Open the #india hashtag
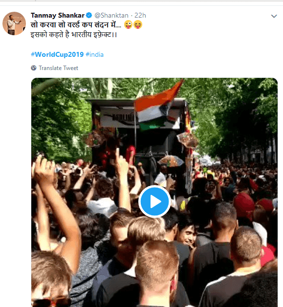This screenshot has height=307, width=283. point(95,54)
